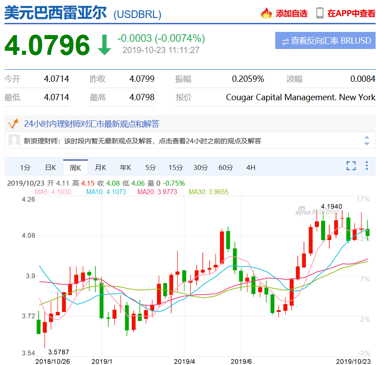Show the 60分 interval chart
Screen dimensions: 376x365
pyautogui.click(x=226, y=167)
